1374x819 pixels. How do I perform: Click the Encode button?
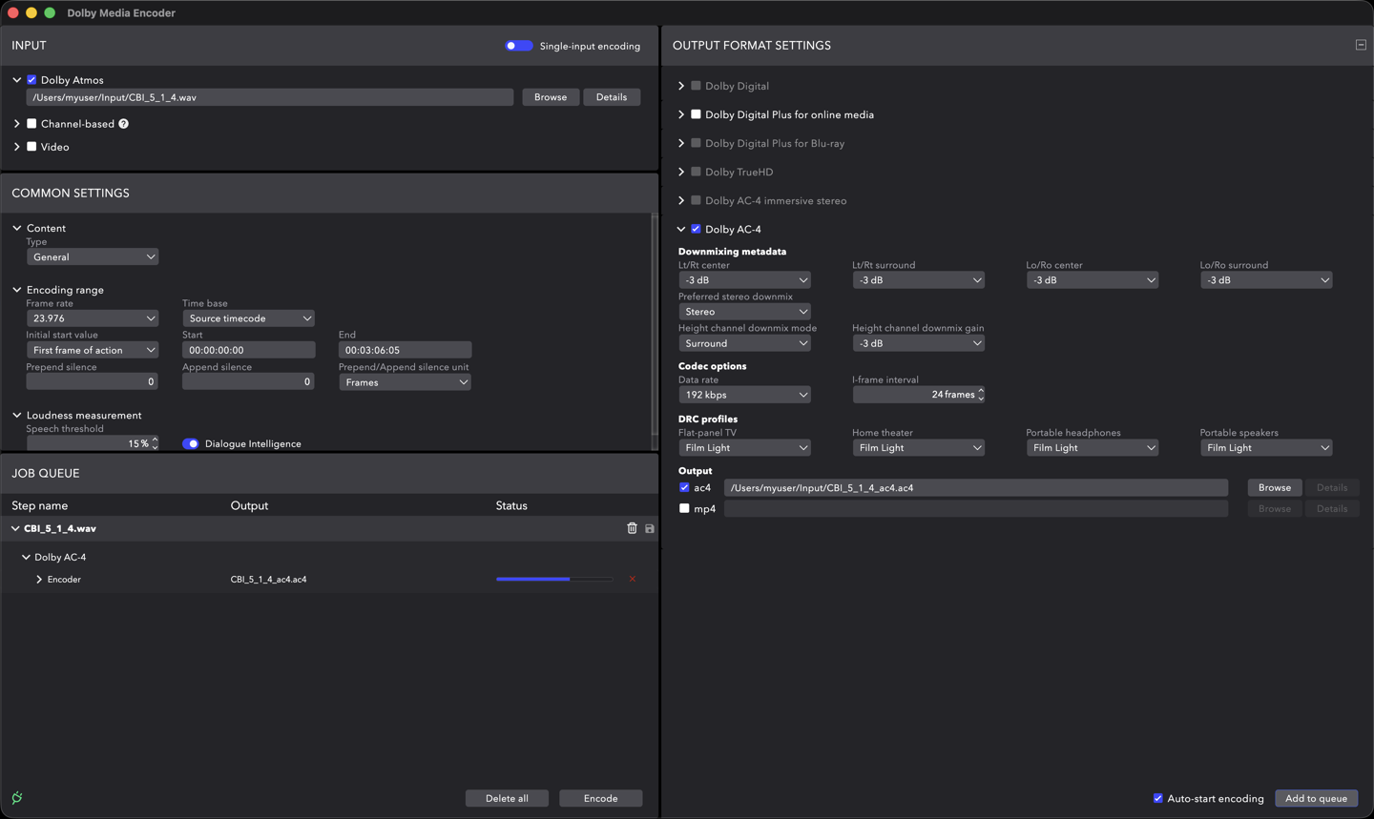600,798
